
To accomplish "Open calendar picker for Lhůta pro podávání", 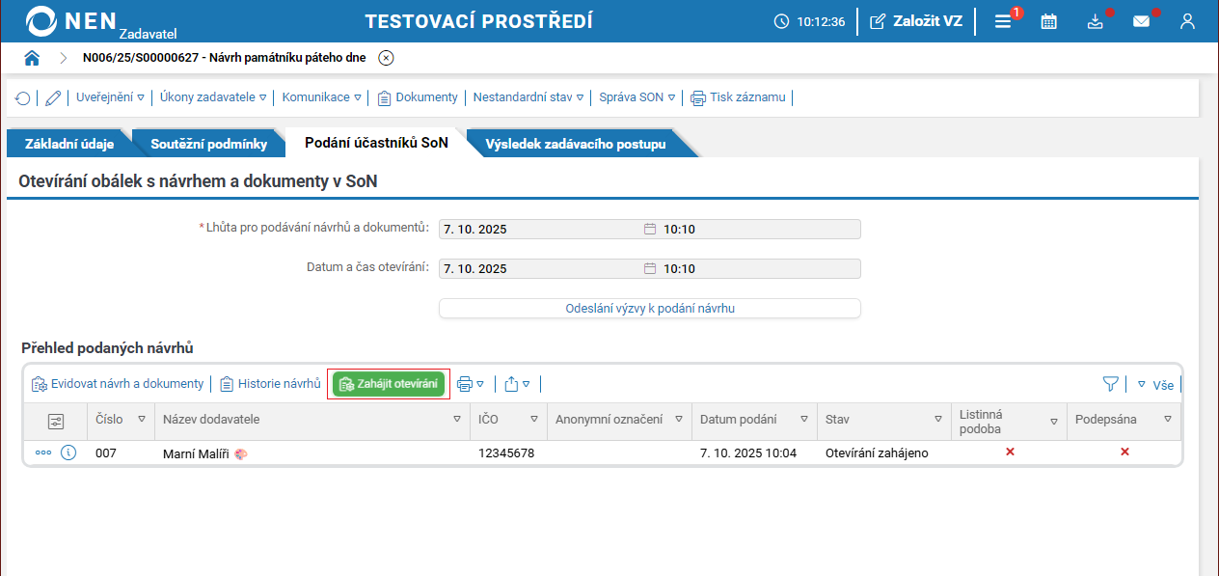I will click(x=650, y=230).
